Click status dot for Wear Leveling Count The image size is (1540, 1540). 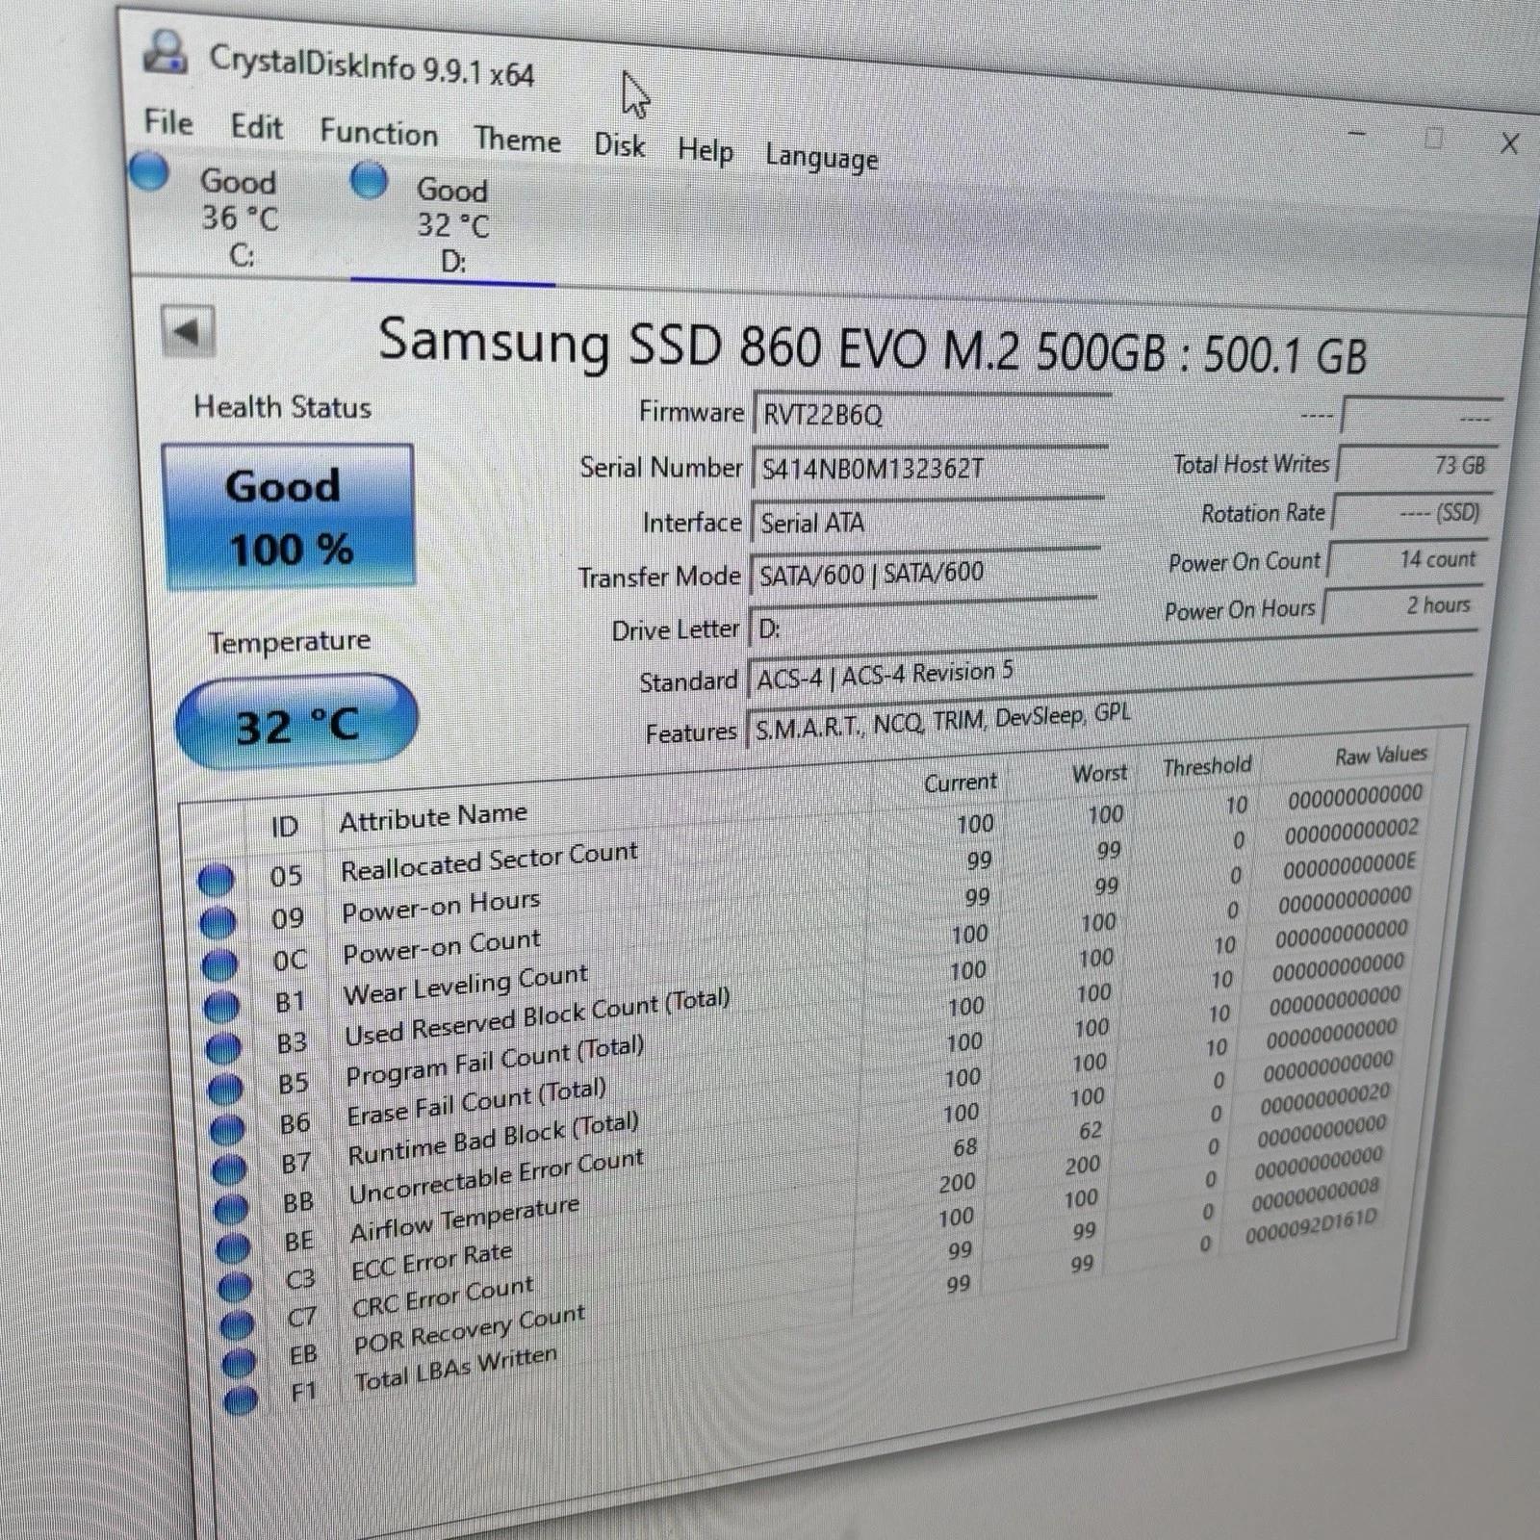221,1006
